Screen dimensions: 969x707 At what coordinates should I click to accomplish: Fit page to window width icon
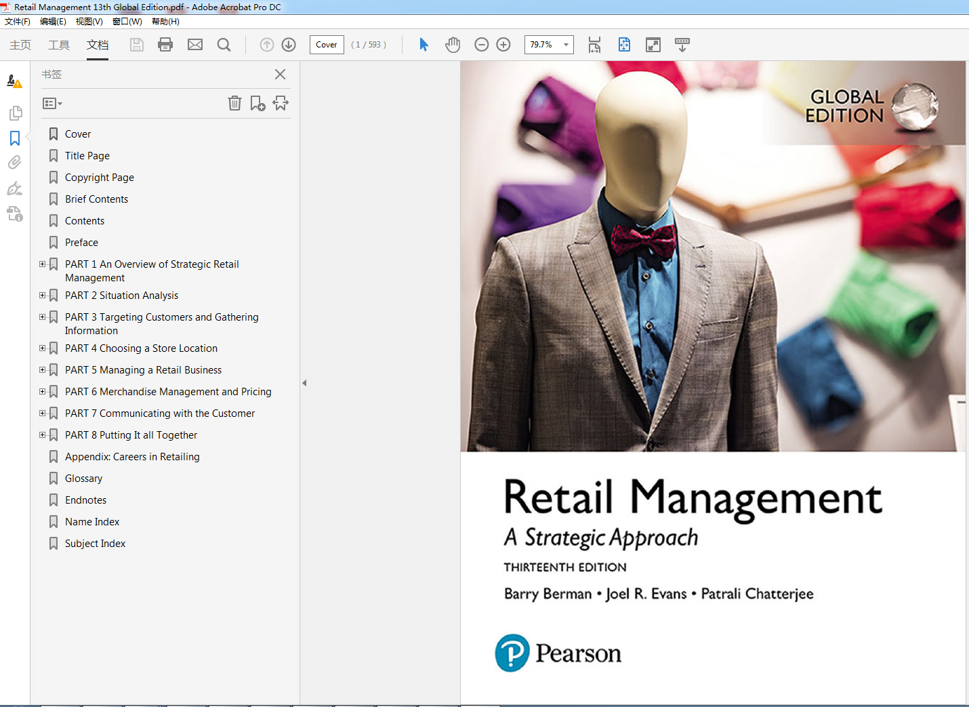pos(594,45)
